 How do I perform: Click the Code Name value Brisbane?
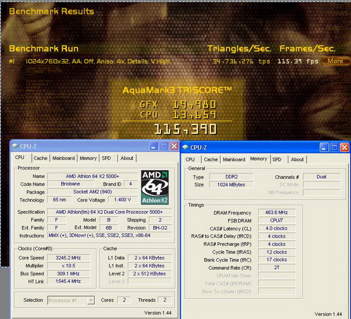point(71,184)
